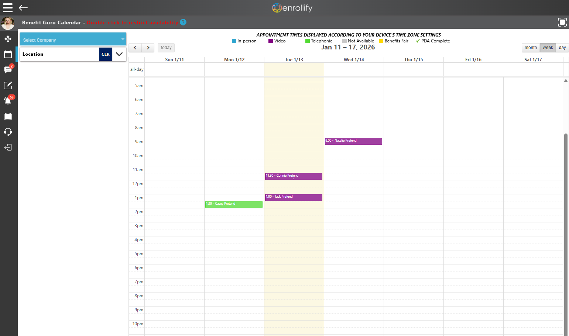Toggle fullscreen view icon
The width and height of the screenshot is (569, 336).
(x=562, y=22)
